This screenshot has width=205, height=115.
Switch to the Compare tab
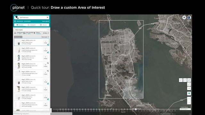tap(32, 25)
